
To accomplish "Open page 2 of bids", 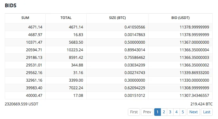I will pos(164,112).
